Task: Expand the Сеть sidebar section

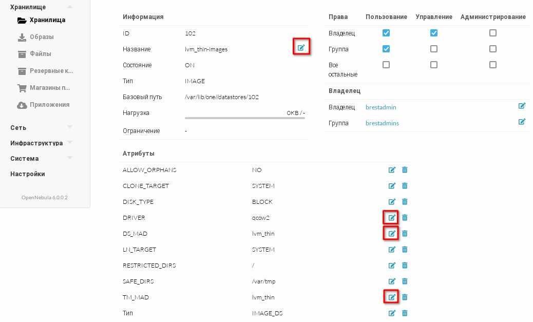Action: click(x=70, y=127)
